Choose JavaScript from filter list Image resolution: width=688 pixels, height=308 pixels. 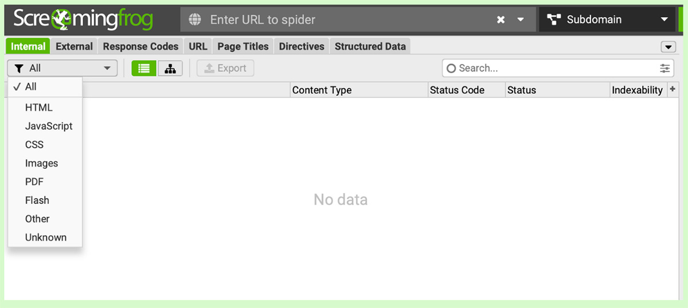(x=49, y=126)
